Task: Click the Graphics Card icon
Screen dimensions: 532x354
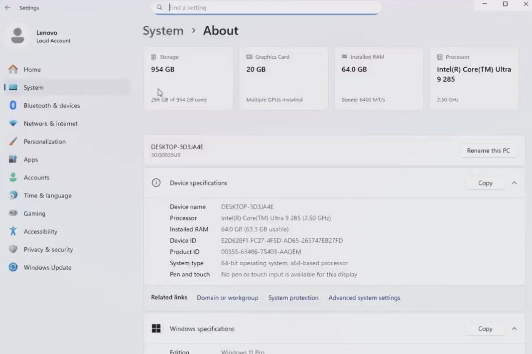Action: [x=249, y=57]
